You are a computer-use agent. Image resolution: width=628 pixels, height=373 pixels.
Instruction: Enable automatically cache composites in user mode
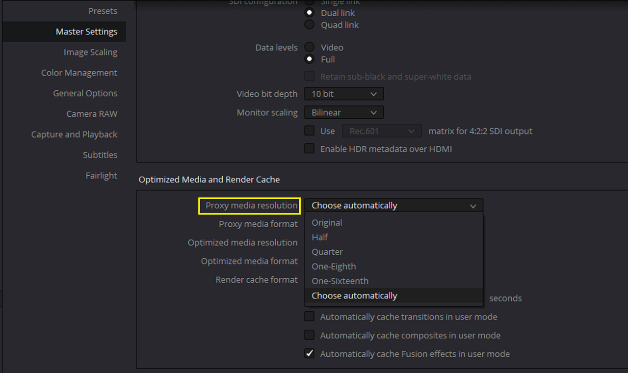310,335
